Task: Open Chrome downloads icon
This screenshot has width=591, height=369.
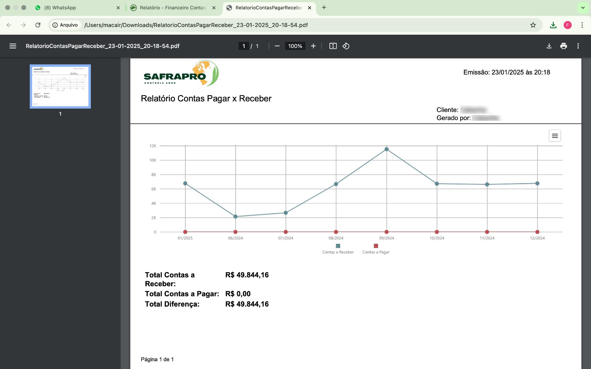Action: [x=553, y=25]
